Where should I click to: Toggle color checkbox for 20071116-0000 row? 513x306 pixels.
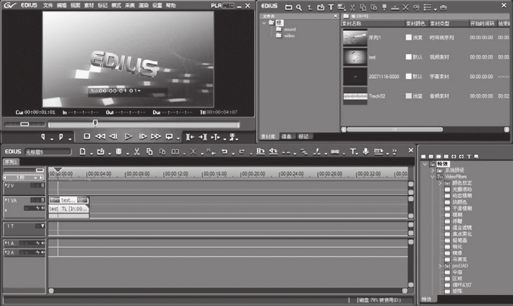click(409, 76)
